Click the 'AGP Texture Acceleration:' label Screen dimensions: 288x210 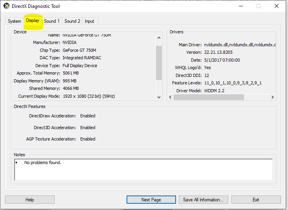click(51, 139)
